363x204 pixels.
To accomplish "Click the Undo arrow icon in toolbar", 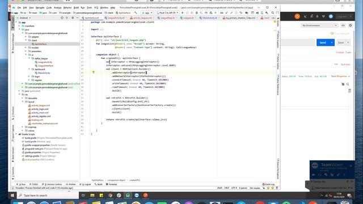I will pos(241,13).
